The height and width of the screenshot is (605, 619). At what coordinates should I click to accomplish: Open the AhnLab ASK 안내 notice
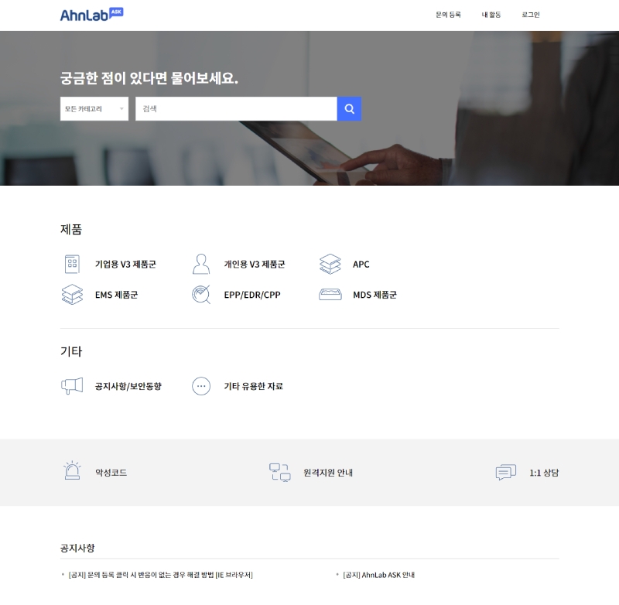pos(379,575)
